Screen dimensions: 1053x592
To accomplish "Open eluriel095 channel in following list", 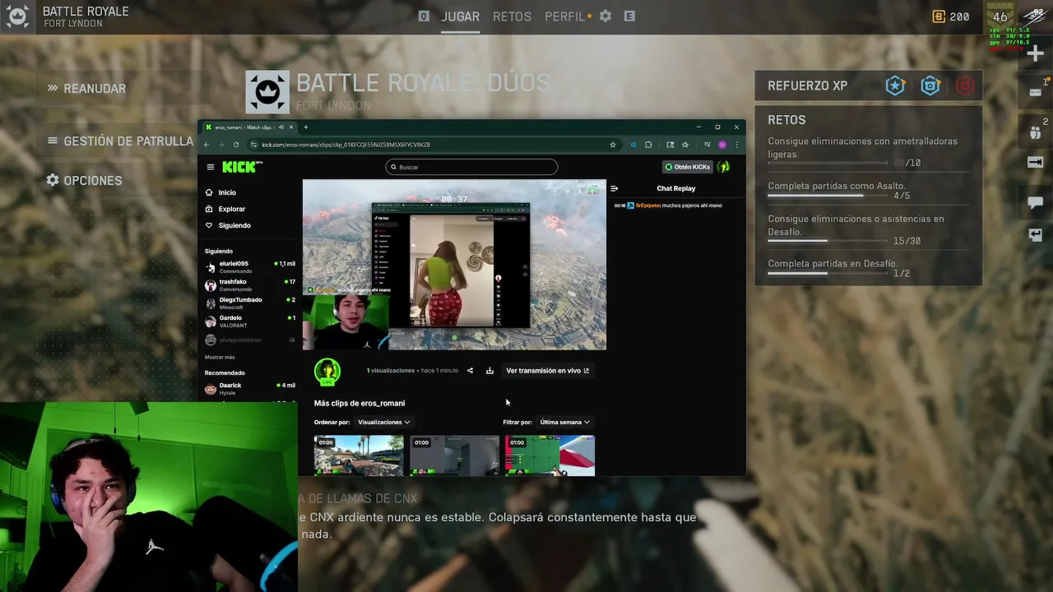I will pos(250,267).
